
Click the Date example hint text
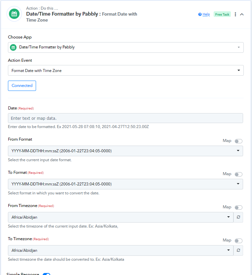click(78, 127)
